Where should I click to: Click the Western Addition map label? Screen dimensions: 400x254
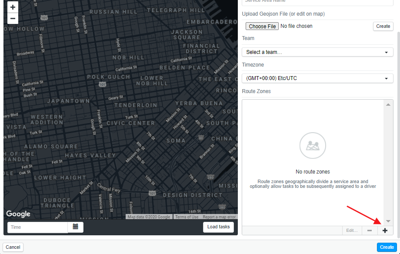pyautogui.click(x=47, y=120)
